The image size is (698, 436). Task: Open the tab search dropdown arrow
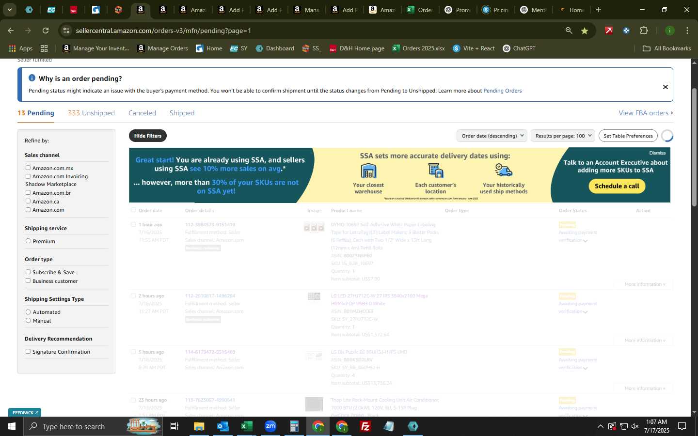9,10
